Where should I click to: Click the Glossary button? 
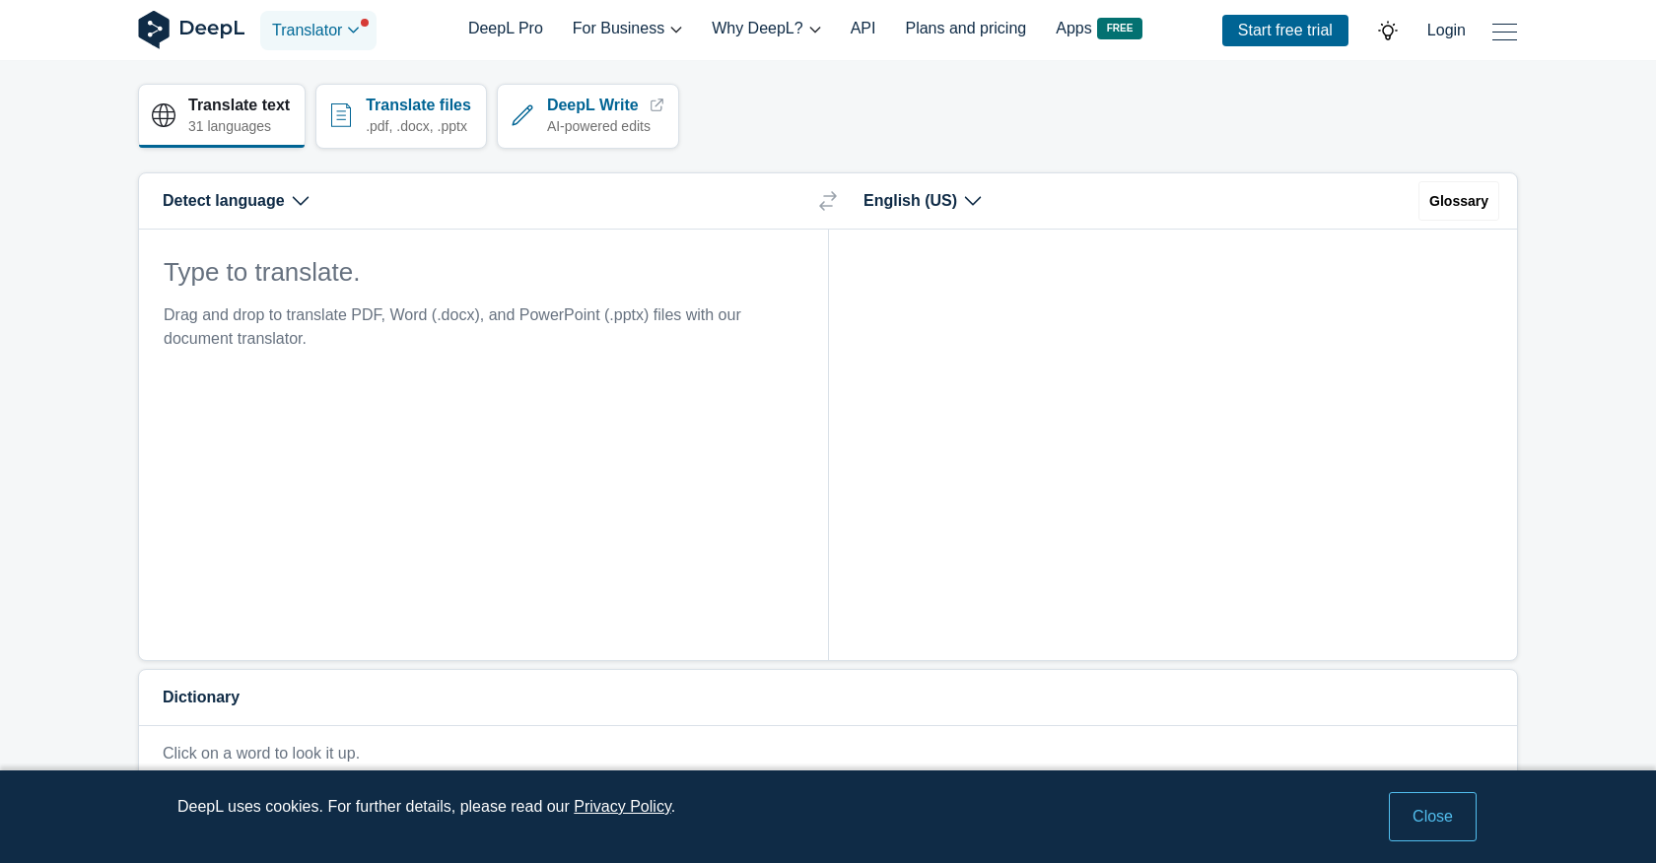point(1458,201)
